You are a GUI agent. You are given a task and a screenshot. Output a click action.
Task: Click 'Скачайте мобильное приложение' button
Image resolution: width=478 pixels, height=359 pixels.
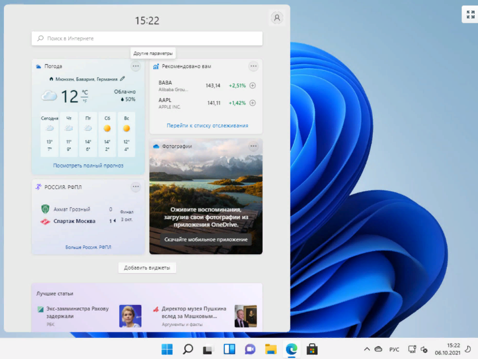pyautogui.click(x=206, y=239)
